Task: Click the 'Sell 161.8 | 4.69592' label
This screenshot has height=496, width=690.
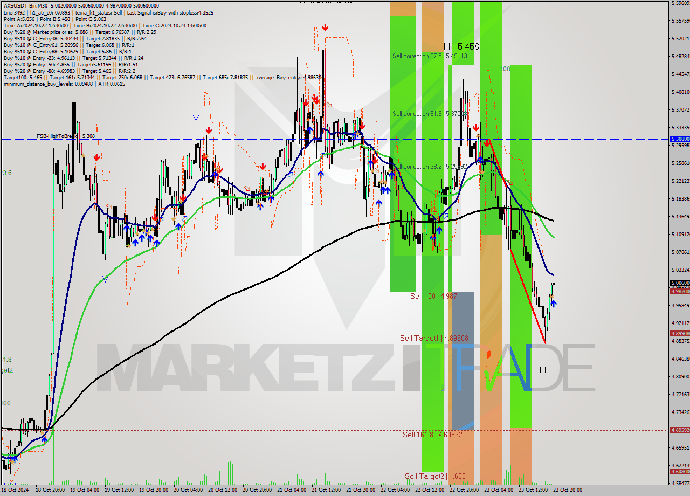Action: [x=432, y=434]
